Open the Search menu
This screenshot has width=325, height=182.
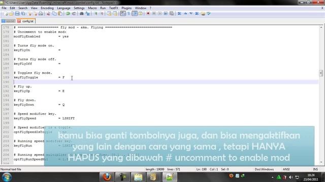pos(23,8)
